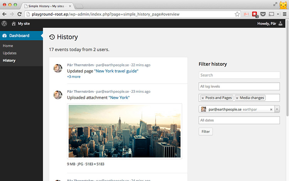The height and width of the screenshot is (181, 289).
Task: Click the user thumbnail in the user filter
Action: pyautogui.click(x=203, y=109)
